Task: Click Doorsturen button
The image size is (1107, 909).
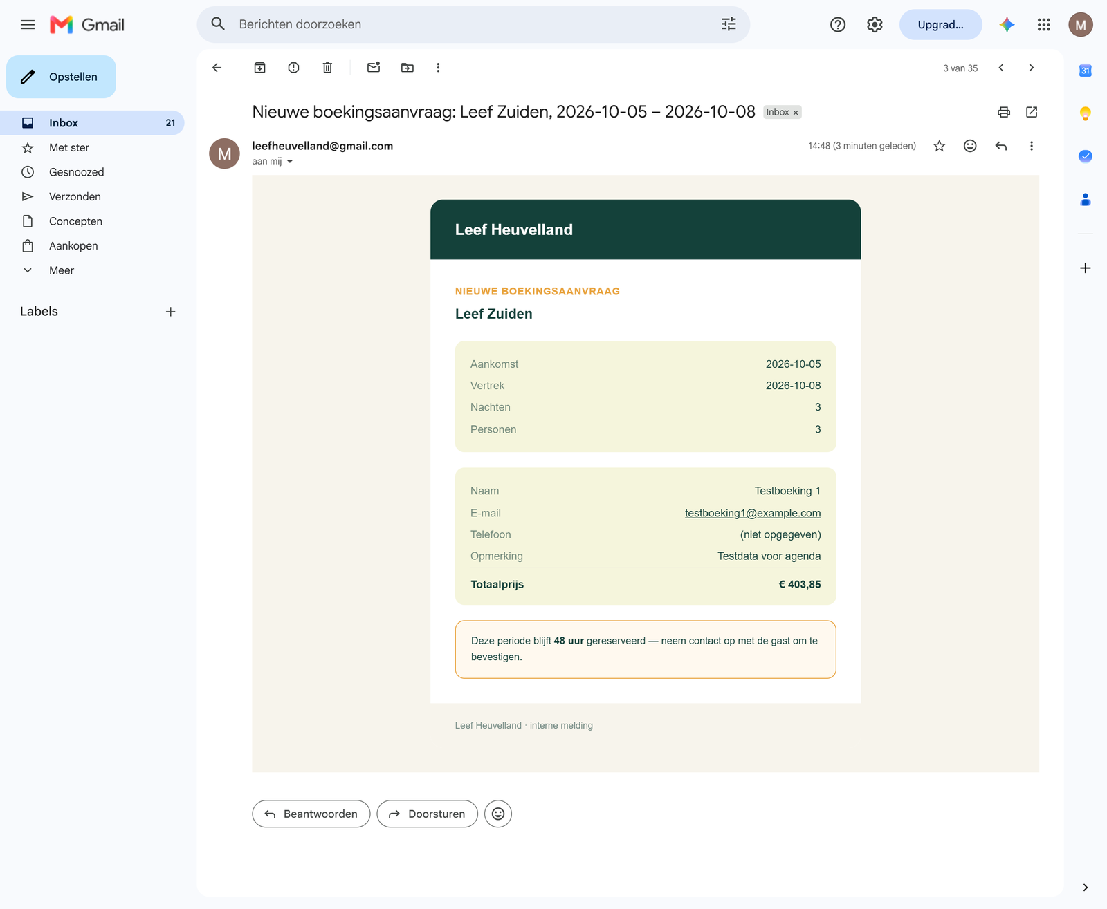Action: tap(427, 814)
